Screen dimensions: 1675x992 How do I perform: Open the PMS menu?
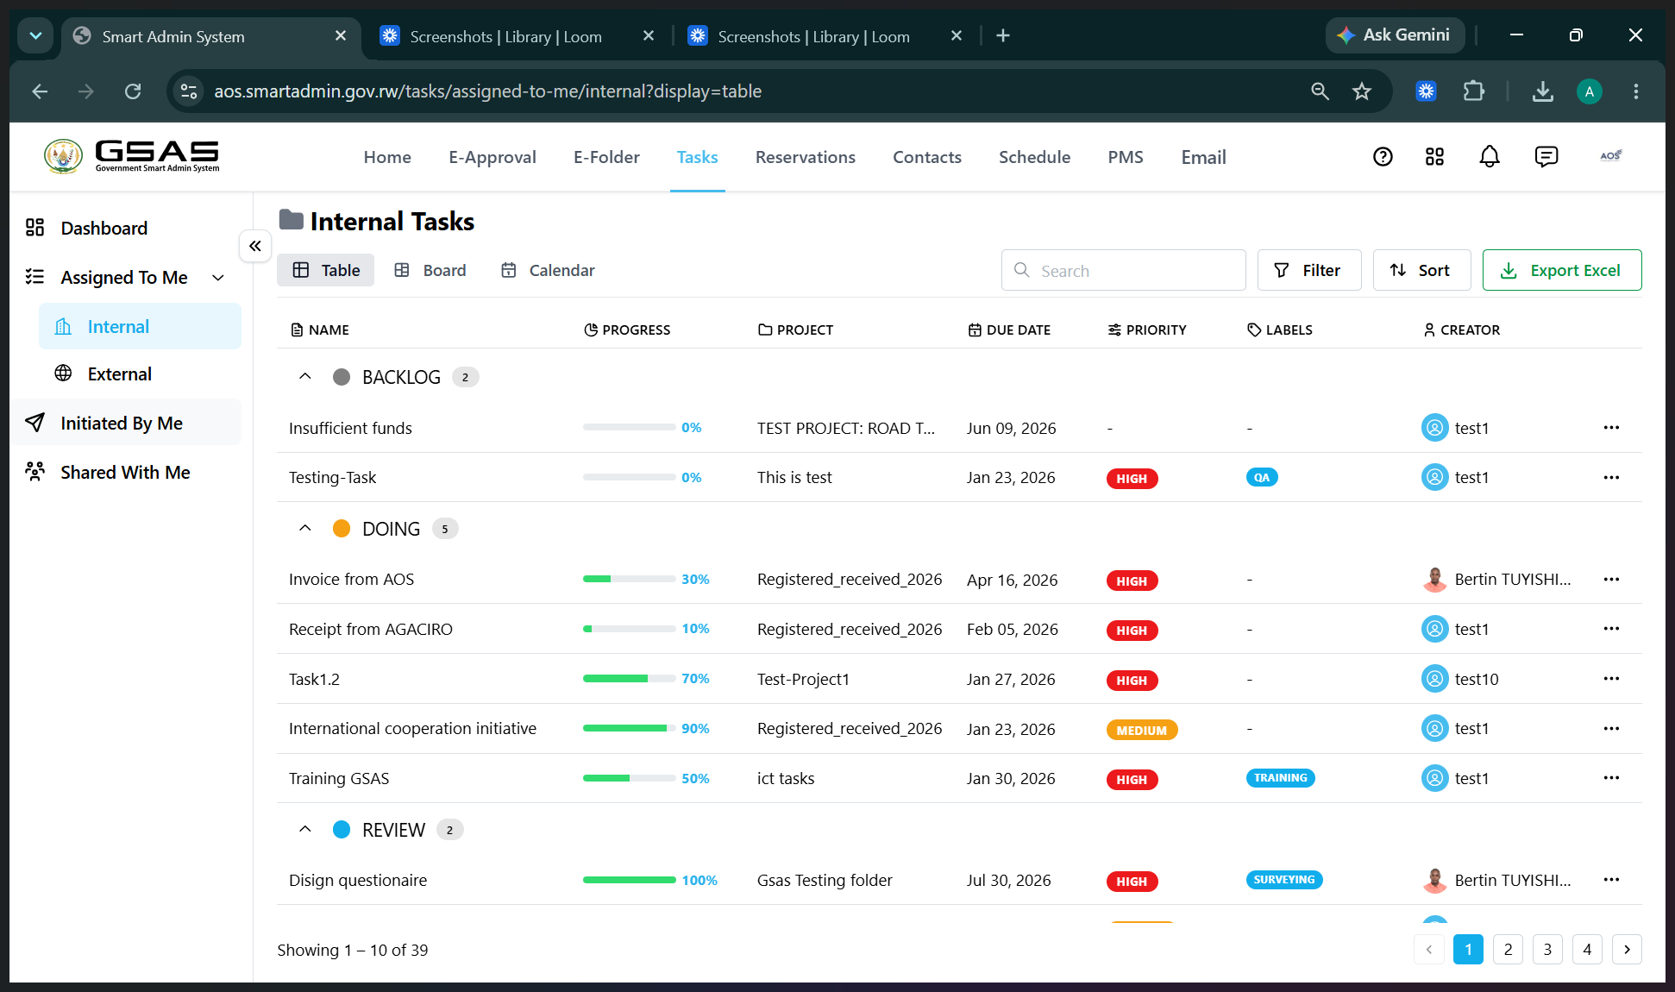coord(1126,157)
